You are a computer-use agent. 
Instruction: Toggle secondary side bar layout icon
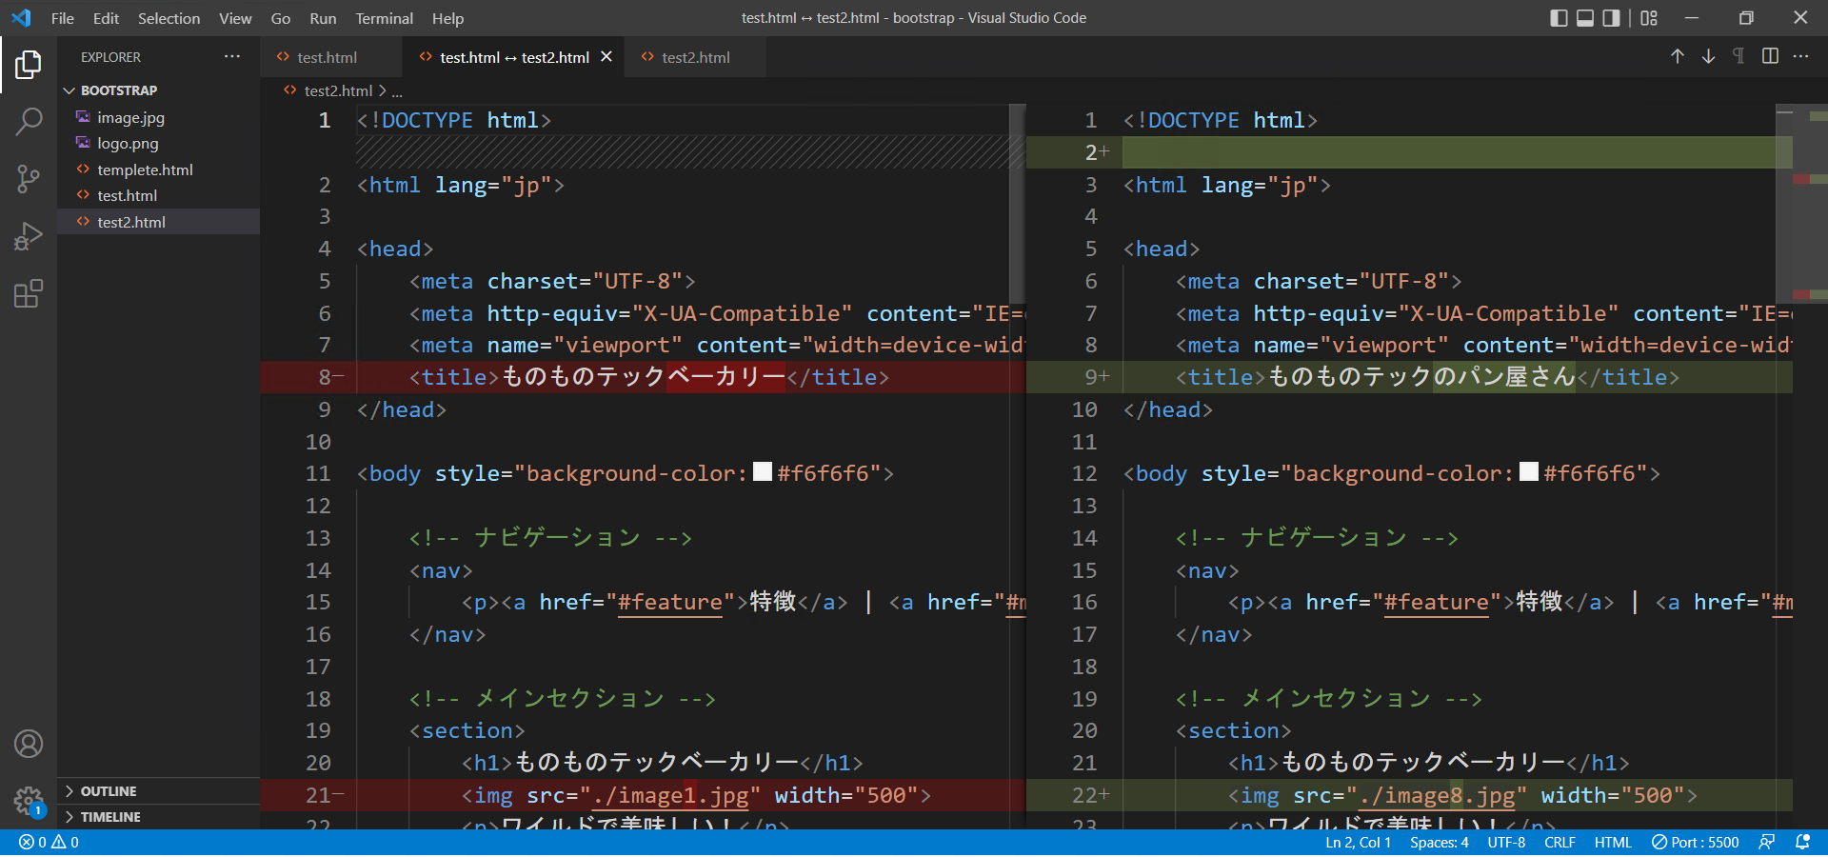pos(1611,18)
